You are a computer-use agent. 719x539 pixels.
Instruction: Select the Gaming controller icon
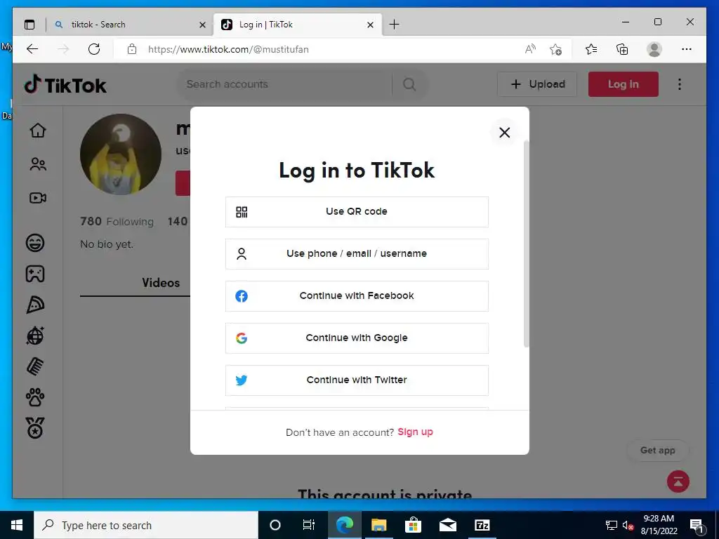(35, 274)
